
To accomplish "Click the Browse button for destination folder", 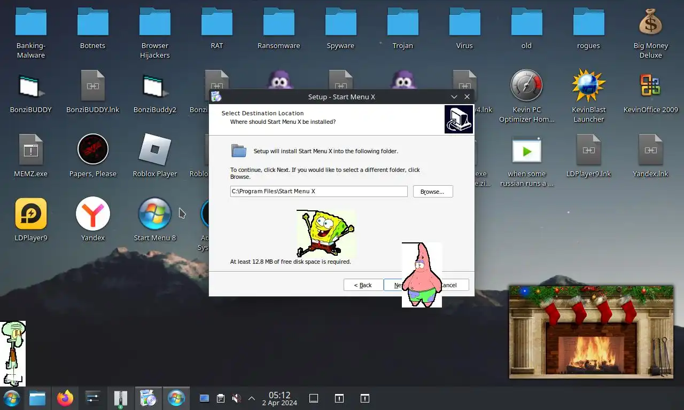I will pos(432,192).
